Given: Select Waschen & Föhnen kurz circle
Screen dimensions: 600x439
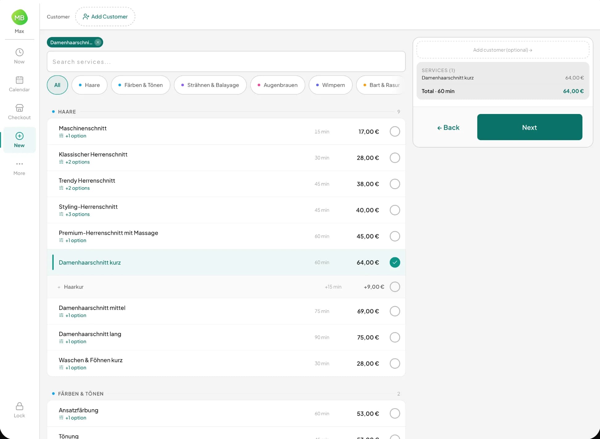Looking at the screenshot, I should tap(395, 364).
